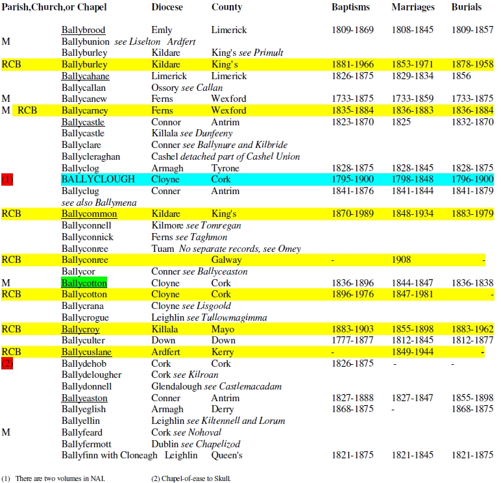The height and width of the screenshot is (483, 501).
Task: Click baptisms 1870-1989 in the Ballycommon row
Action: coord(352,214)
